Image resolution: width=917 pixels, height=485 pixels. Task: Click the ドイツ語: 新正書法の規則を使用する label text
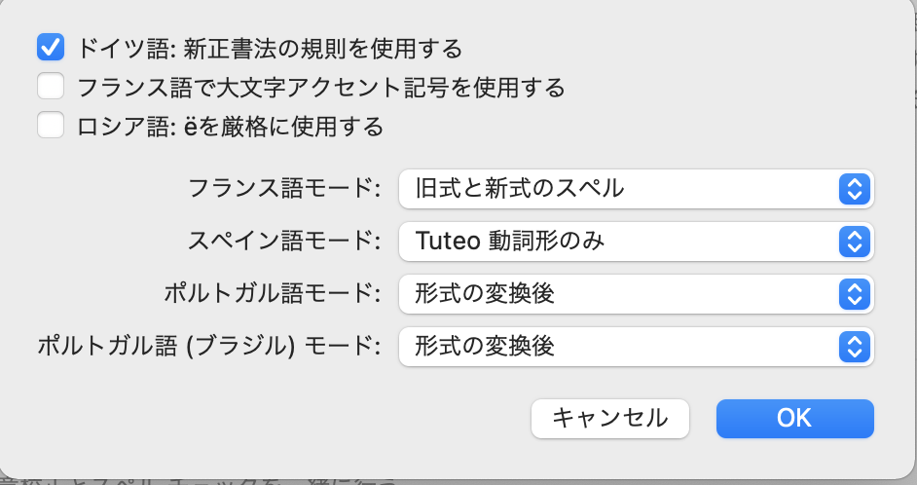[269, 48]
